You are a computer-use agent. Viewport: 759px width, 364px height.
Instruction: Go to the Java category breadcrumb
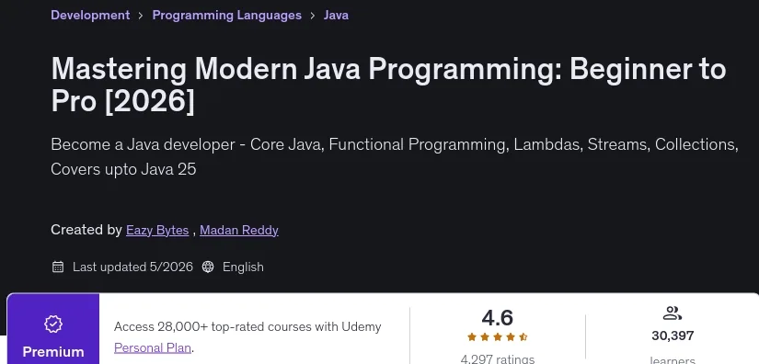coord(336,15)
